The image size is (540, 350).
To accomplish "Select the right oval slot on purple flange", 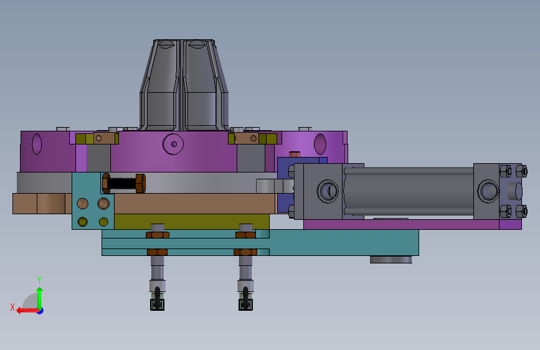I will click(320, 144).
